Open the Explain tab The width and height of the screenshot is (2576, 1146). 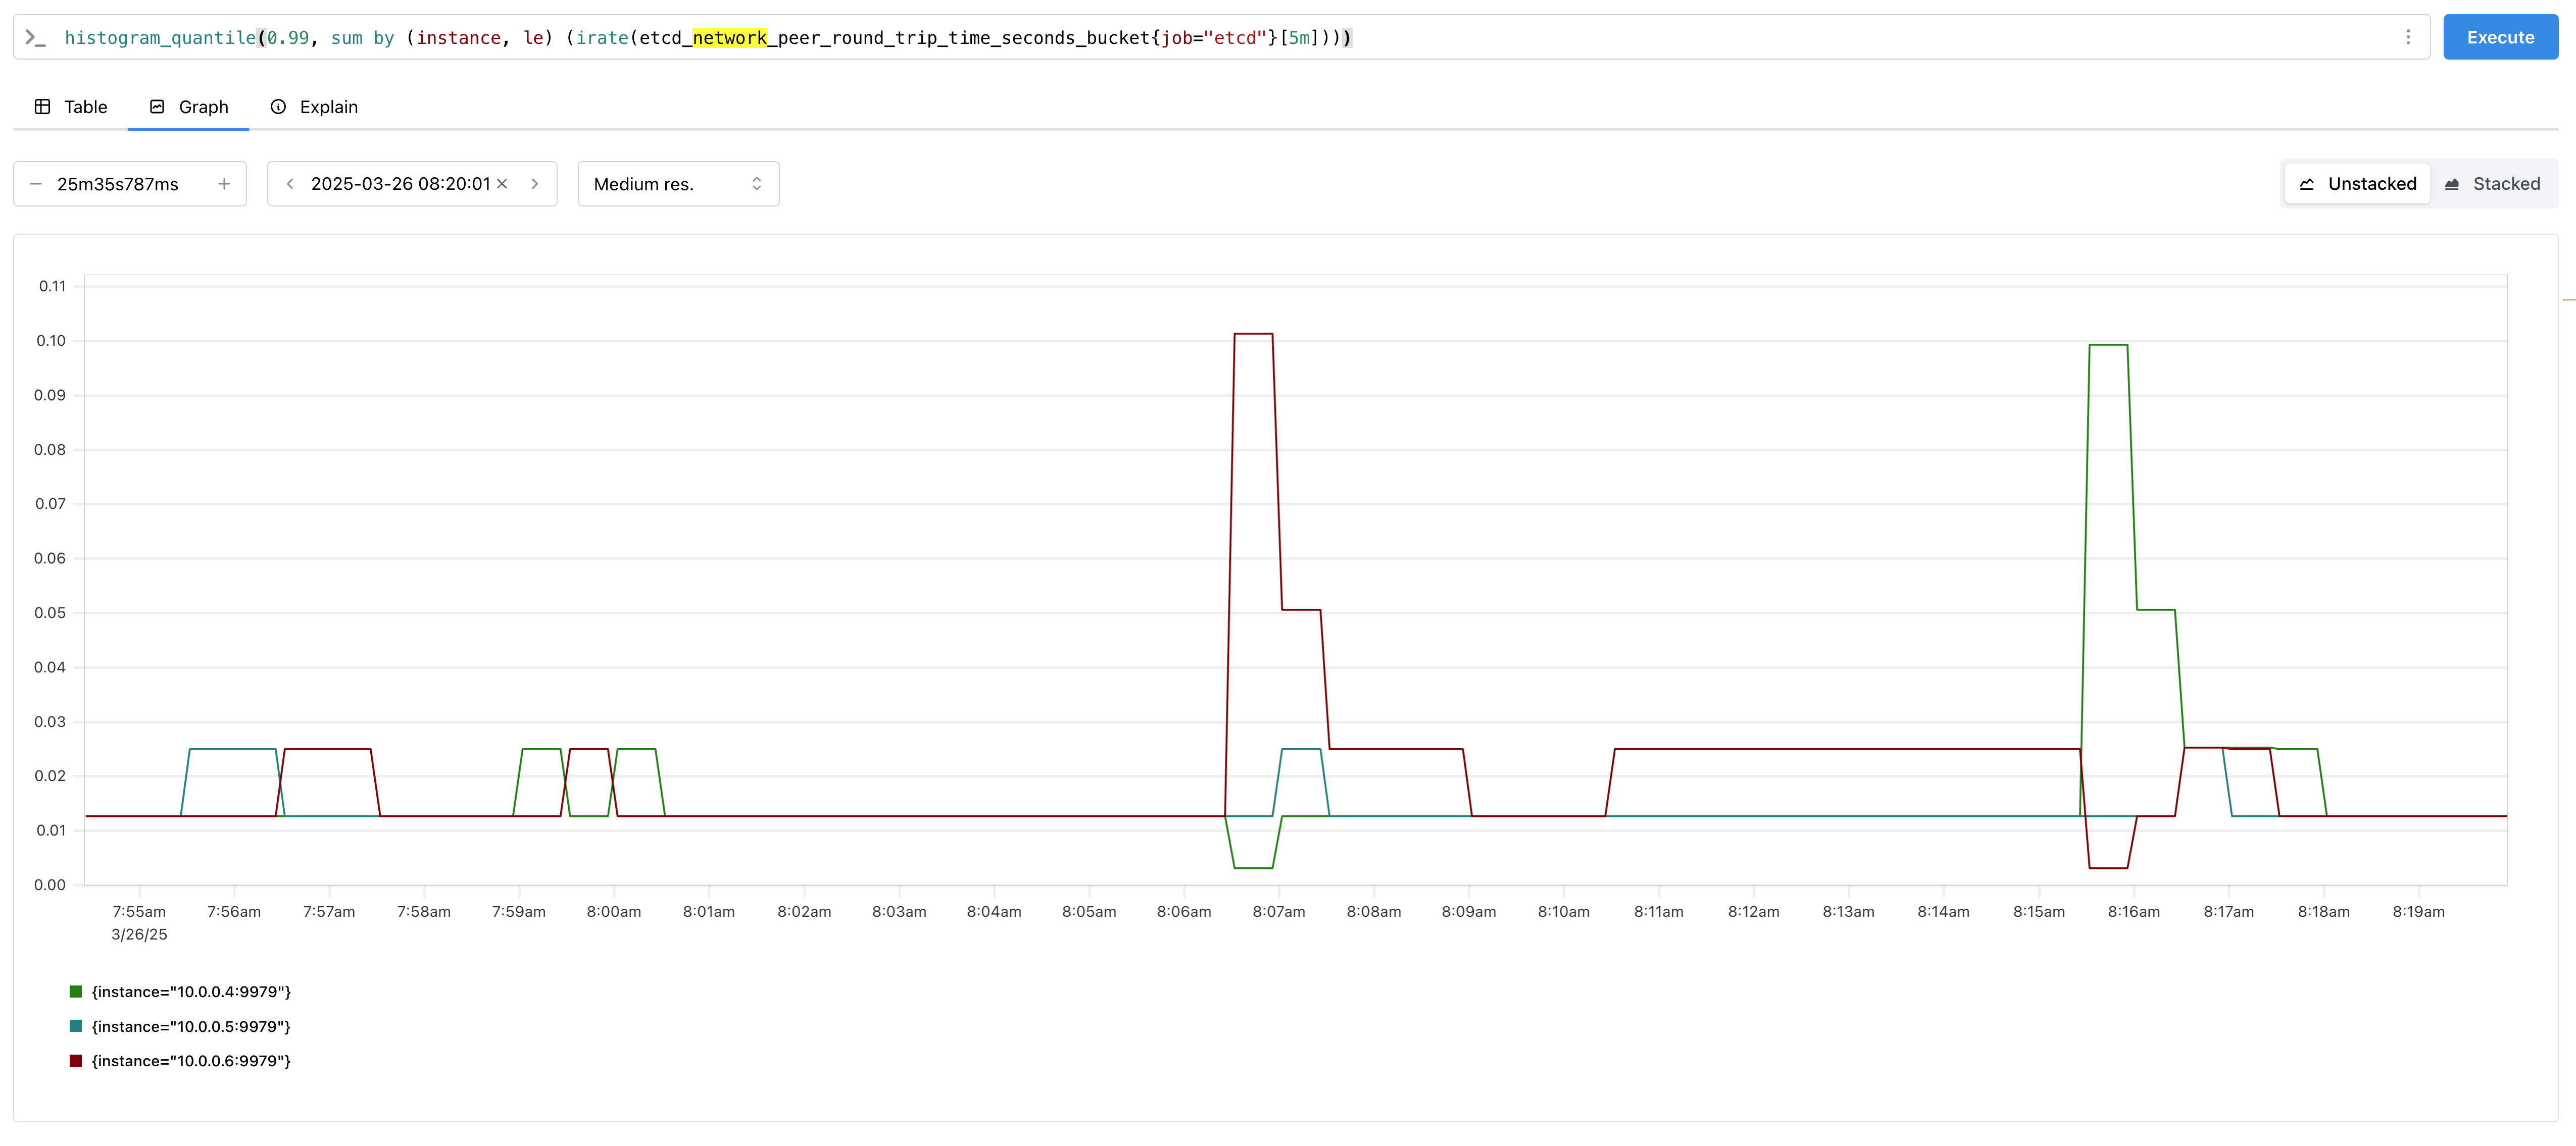pos(315,107)
